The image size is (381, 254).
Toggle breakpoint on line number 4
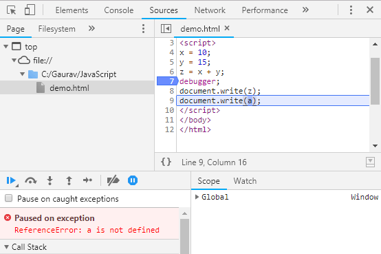tap(171, 52)
